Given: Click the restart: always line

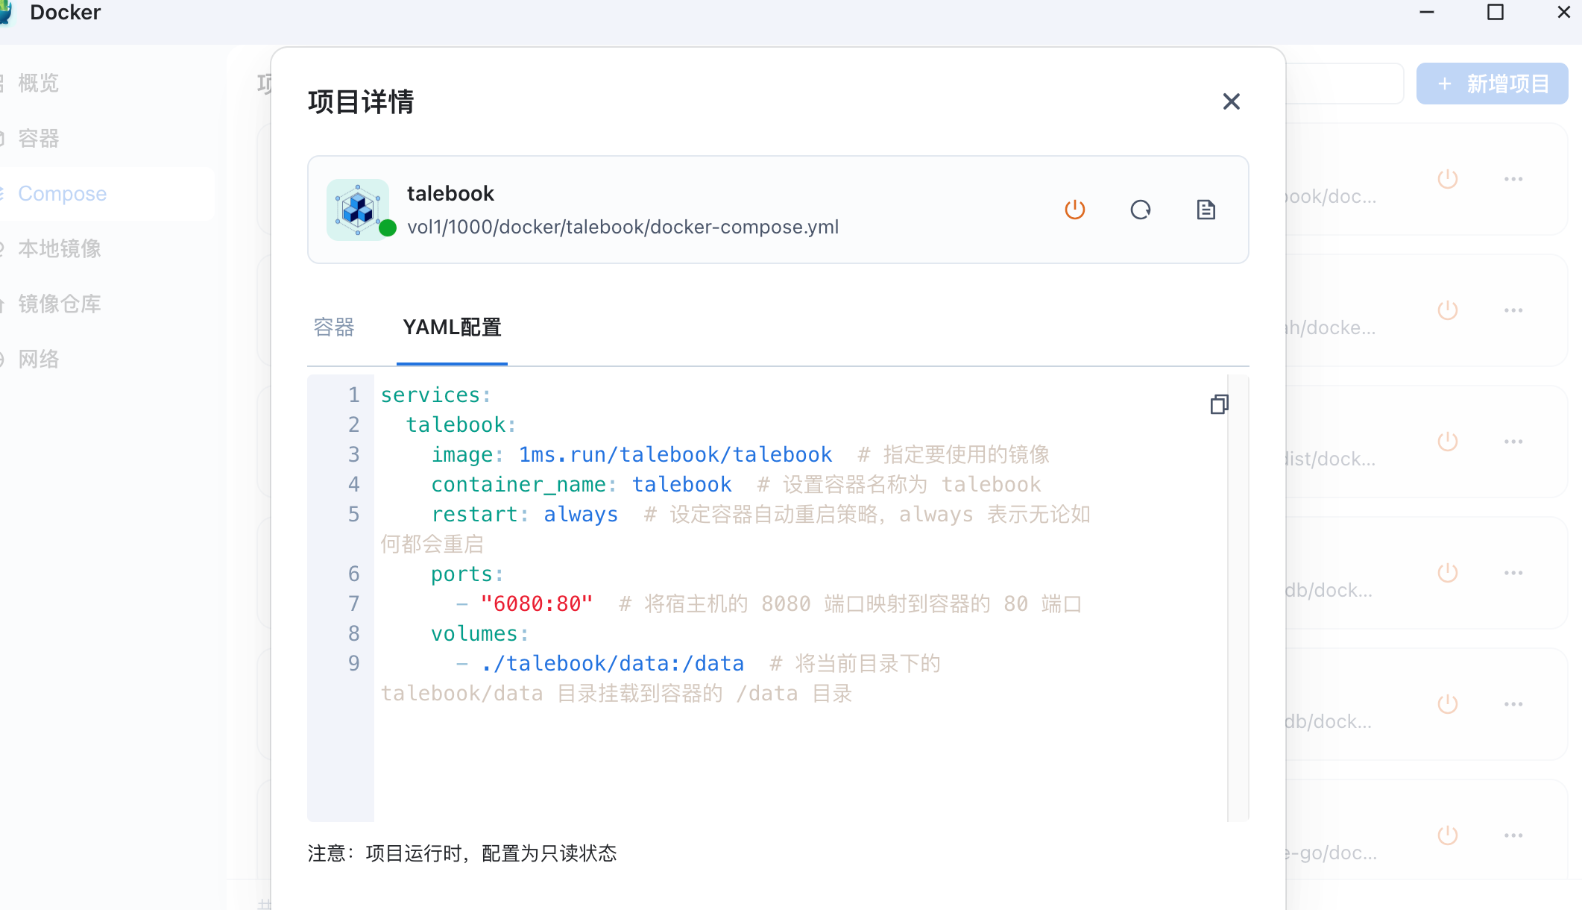Looking at the screenshot, I should [x=524, y=514].
